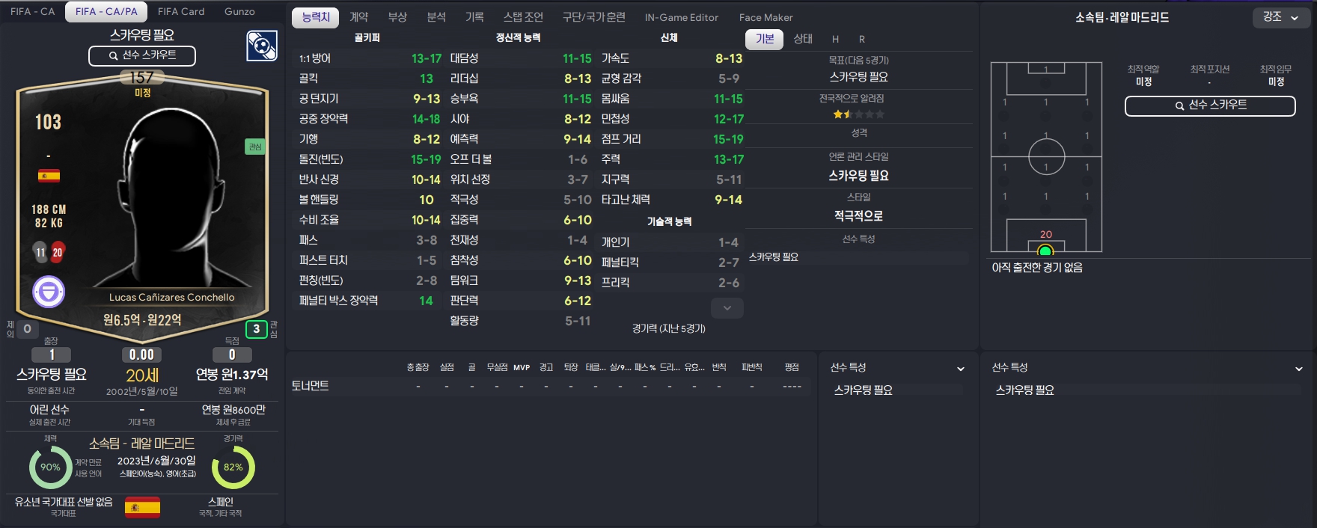Open the 스탭 조언 tab
The image size is (1317, 528).
523,17
